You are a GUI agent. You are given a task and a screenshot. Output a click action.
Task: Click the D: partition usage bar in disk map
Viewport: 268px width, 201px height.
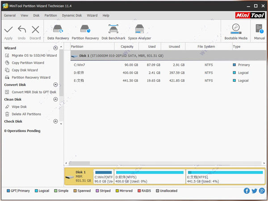point(150,172)
